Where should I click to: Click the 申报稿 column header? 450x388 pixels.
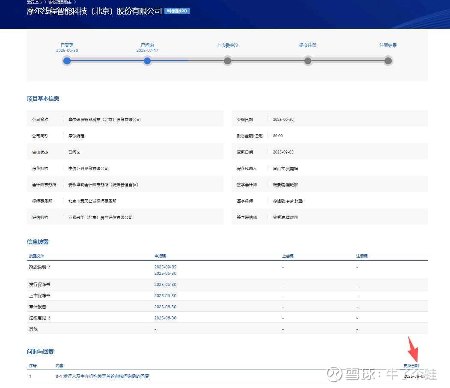point(160,256)
